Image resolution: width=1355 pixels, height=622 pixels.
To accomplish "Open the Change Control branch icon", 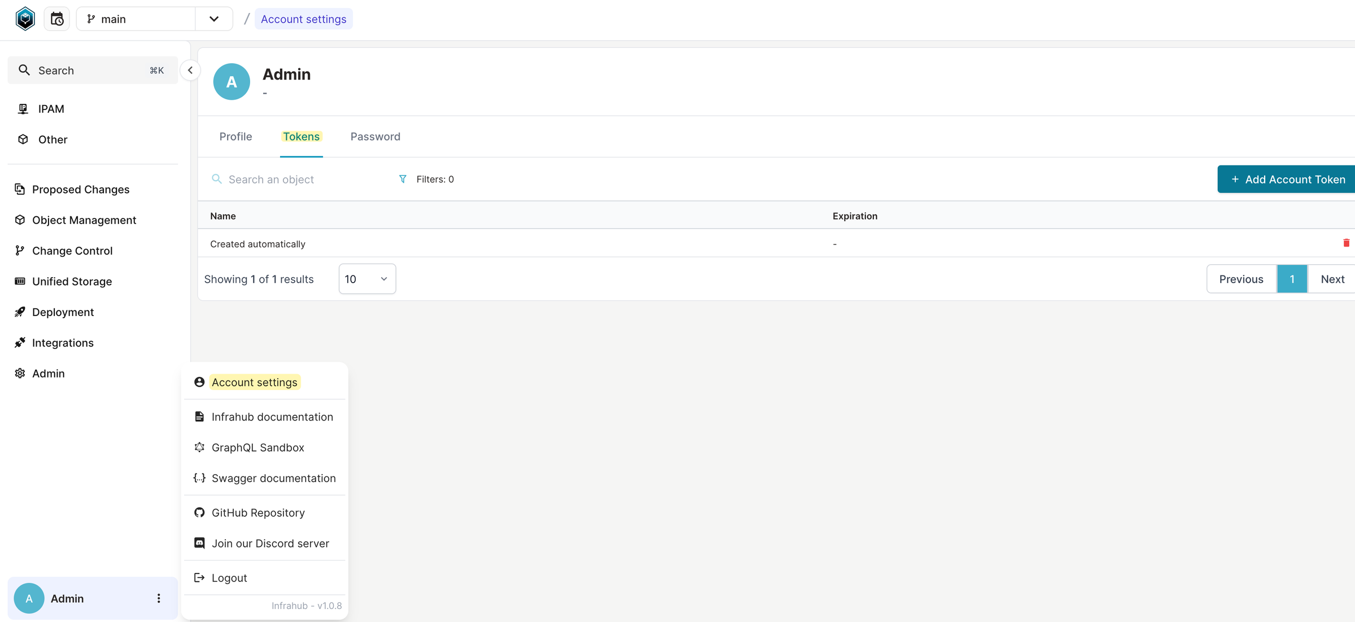I will [20, 250].
